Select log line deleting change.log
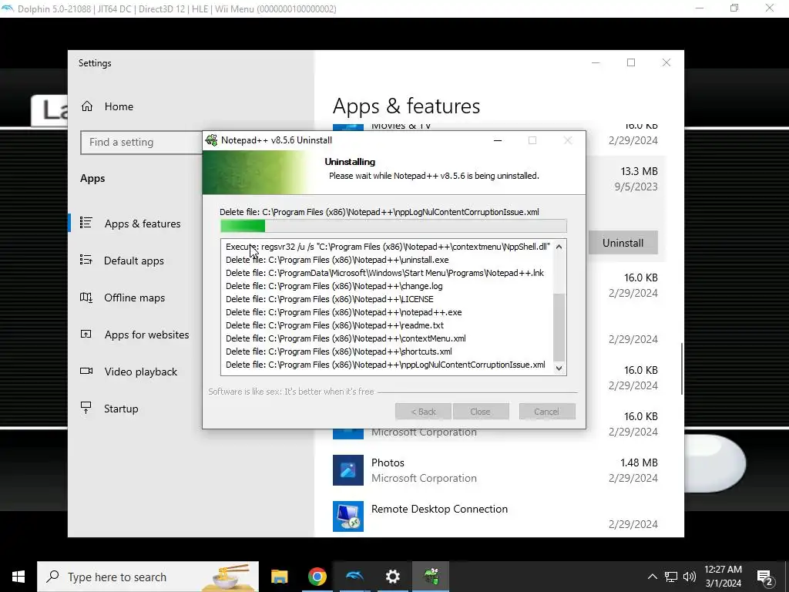 click(334, 286)
